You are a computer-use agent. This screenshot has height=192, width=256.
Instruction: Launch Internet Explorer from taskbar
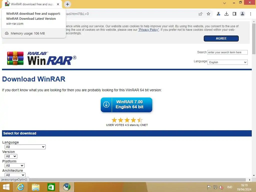20,187
